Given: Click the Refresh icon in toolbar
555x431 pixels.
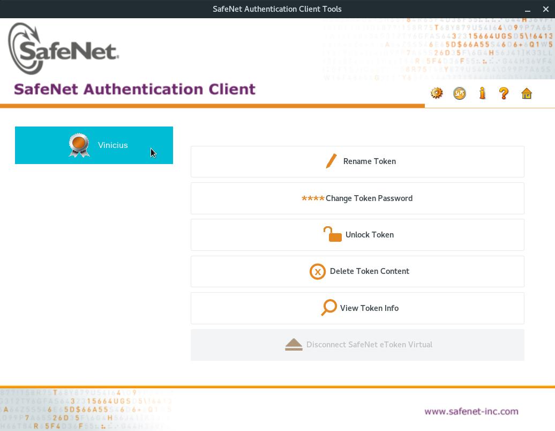Looking at the screenshot, I should 460,93.
